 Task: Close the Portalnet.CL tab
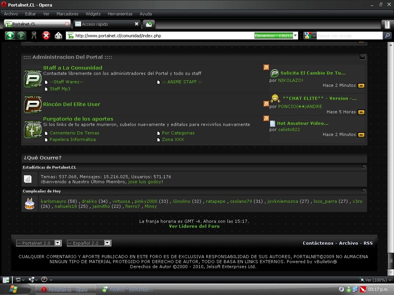[x=67, y=24]
